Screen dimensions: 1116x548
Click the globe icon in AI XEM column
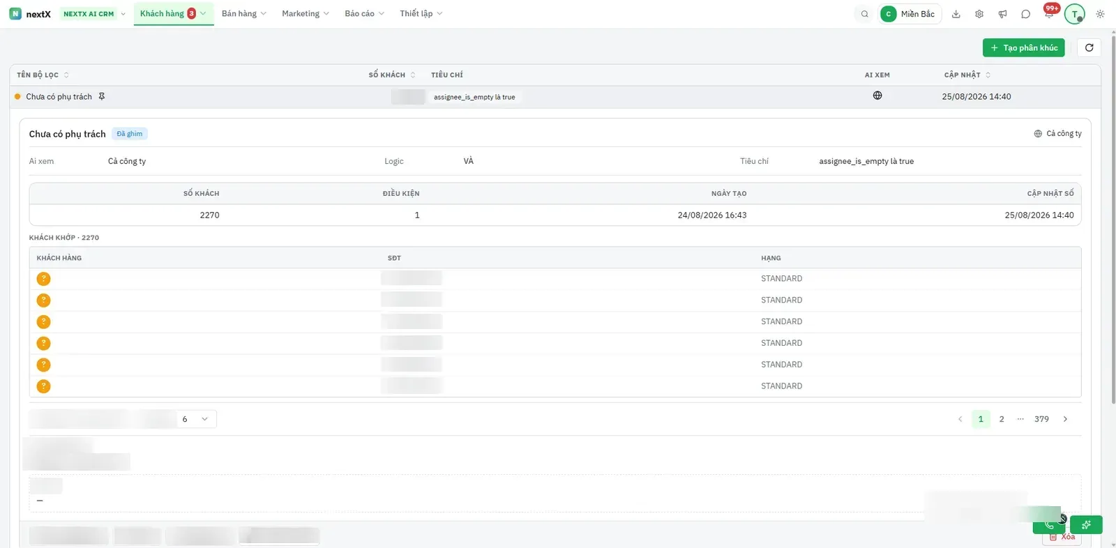pyautogui.click(x=877, y=96)
